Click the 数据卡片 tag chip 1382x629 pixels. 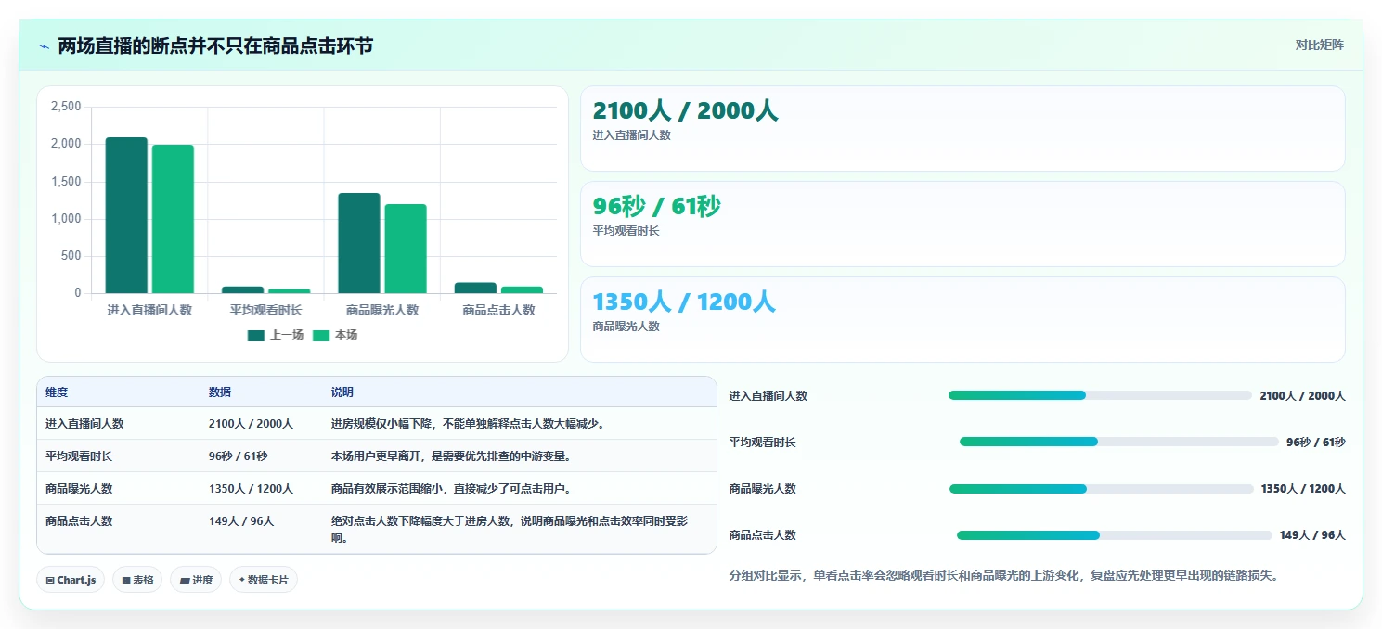(x=264, y=580)
